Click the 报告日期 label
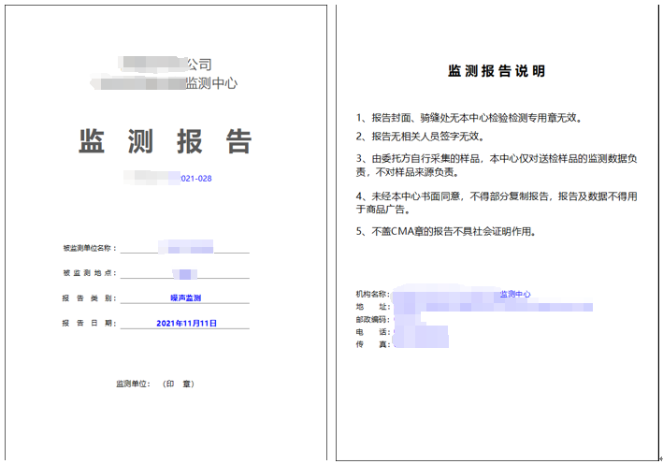 coord(89,323)
